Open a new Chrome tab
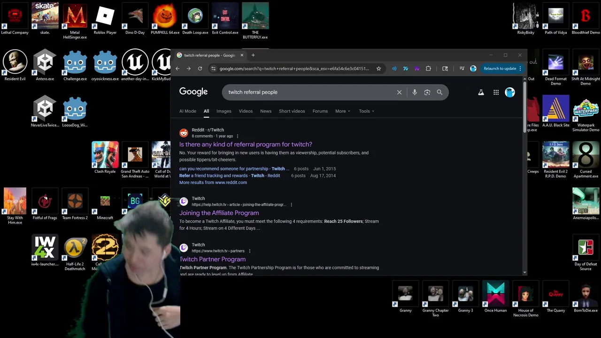 pos(253,55)
